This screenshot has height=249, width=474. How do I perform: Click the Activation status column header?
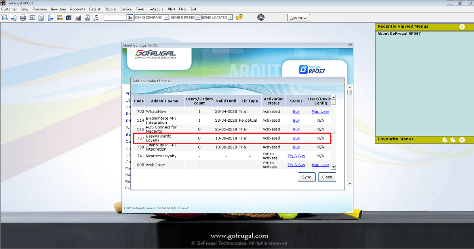pos(274,101)
